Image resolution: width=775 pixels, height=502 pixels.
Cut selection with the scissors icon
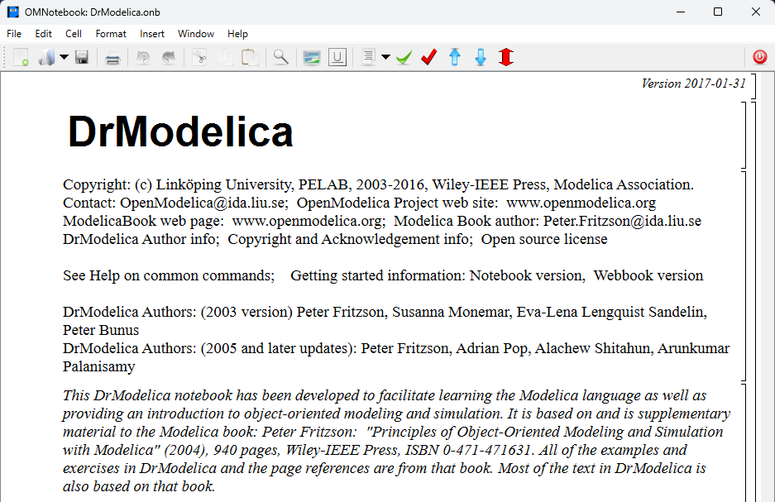click(x=199, y=57)
